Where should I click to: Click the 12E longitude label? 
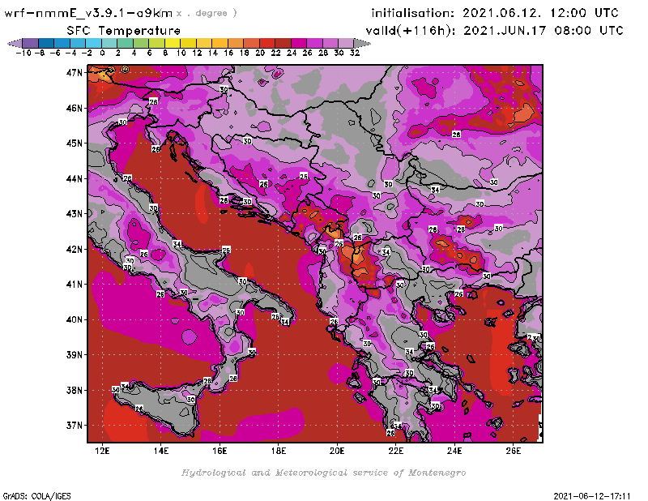[102, 451]
